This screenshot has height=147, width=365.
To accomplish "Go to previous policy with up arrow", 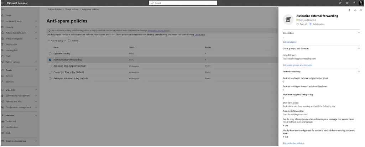I will (x=349, y=10).
